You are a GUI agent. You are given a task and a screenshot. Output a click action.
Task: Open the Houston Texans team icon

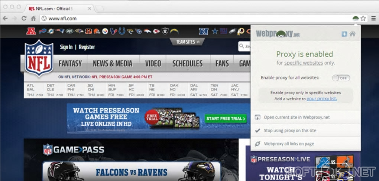tap(114, 31)
